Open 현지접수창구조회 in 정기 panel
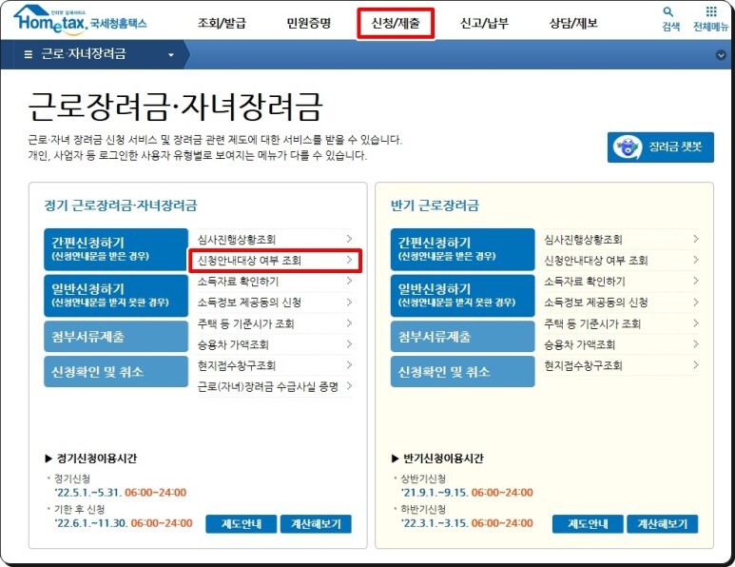 (275, 365)
